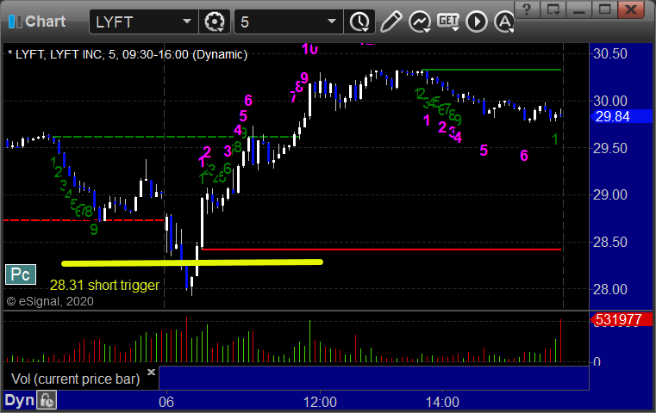
Task: Click the eSignal 2020 copyright text
Action: [50, 301]
